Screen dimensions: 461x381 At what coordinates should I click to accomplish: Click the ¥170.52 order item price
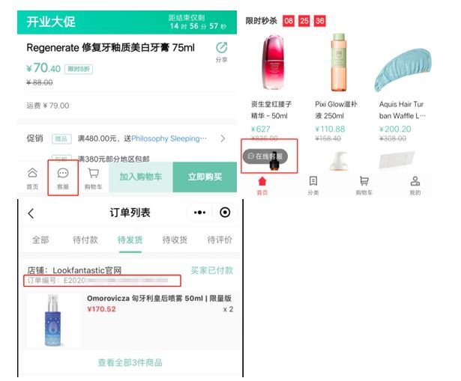tap(101, 309)
